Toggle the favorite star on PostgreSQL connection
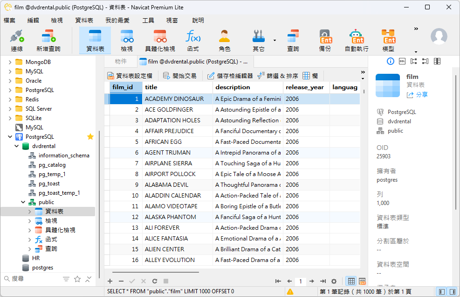 pos(90,136)
